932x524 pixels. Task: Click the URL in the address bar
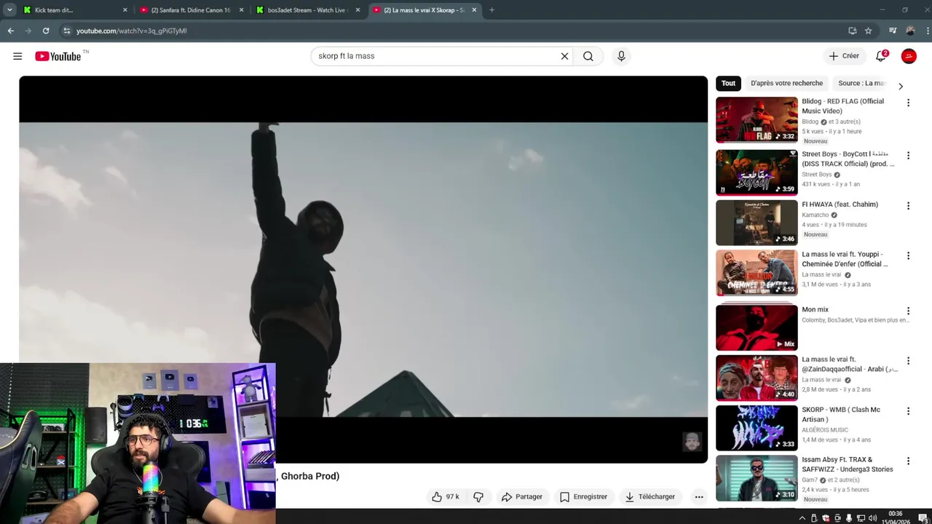(132, 31)
